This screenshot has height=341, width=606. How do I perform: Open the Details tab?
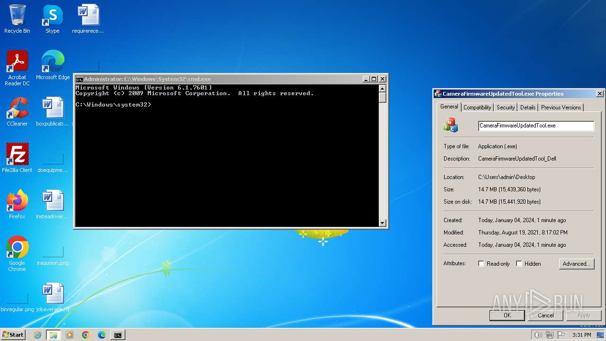pyautogui.click(x=528, y=108)
